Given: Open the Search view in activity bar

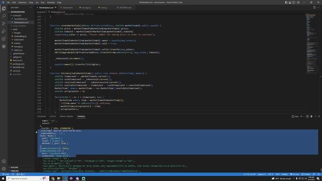Looking at the screenshot, I should (x=4, y=16).
